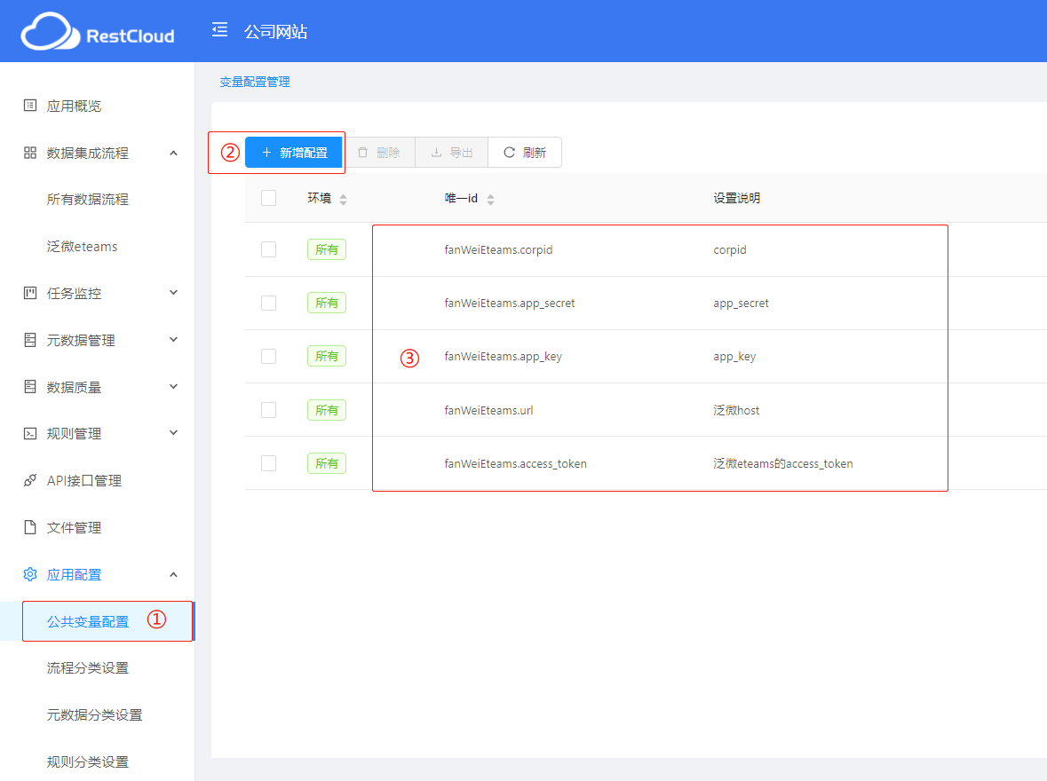Click the 变量配置管理 breadcrumb link
The height and width of the screenshot is (781, 1047).
[x=255, y=82]
